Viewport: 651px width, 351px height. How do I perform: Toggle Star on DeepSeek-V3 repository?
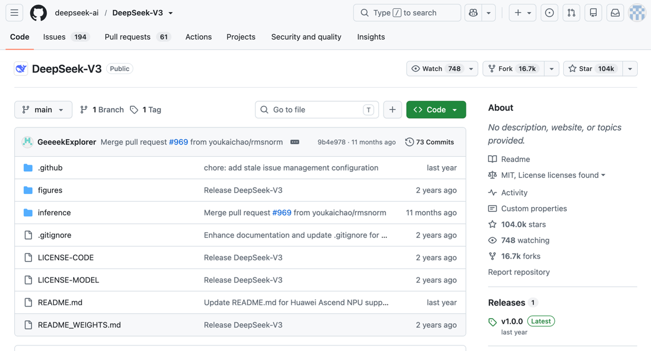coord(593,68)
